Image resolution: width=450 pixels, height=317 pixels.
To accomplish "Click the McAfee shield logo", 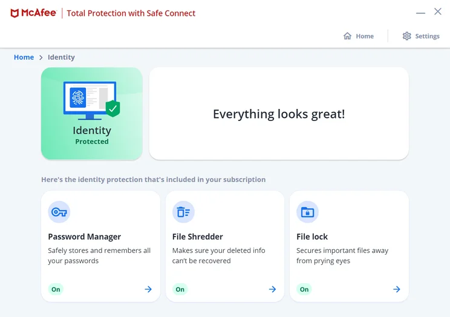I will point(15,13).
